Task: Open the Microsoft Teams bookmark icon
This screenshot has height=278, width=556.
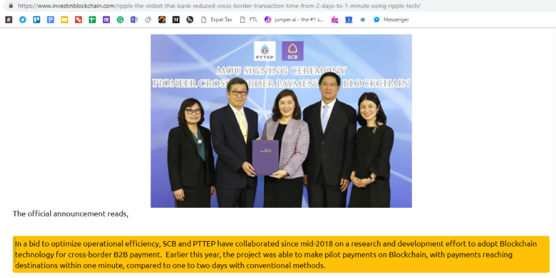Action: [x=134, y=20]
